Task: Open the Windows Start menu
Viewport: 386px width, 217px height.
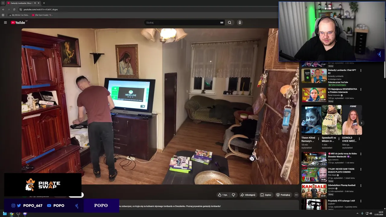Action: click(x=5, y=214)
